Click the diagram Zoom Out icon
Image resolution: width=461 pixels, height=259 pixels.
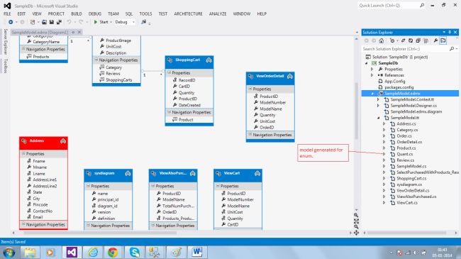click(356, 226)
